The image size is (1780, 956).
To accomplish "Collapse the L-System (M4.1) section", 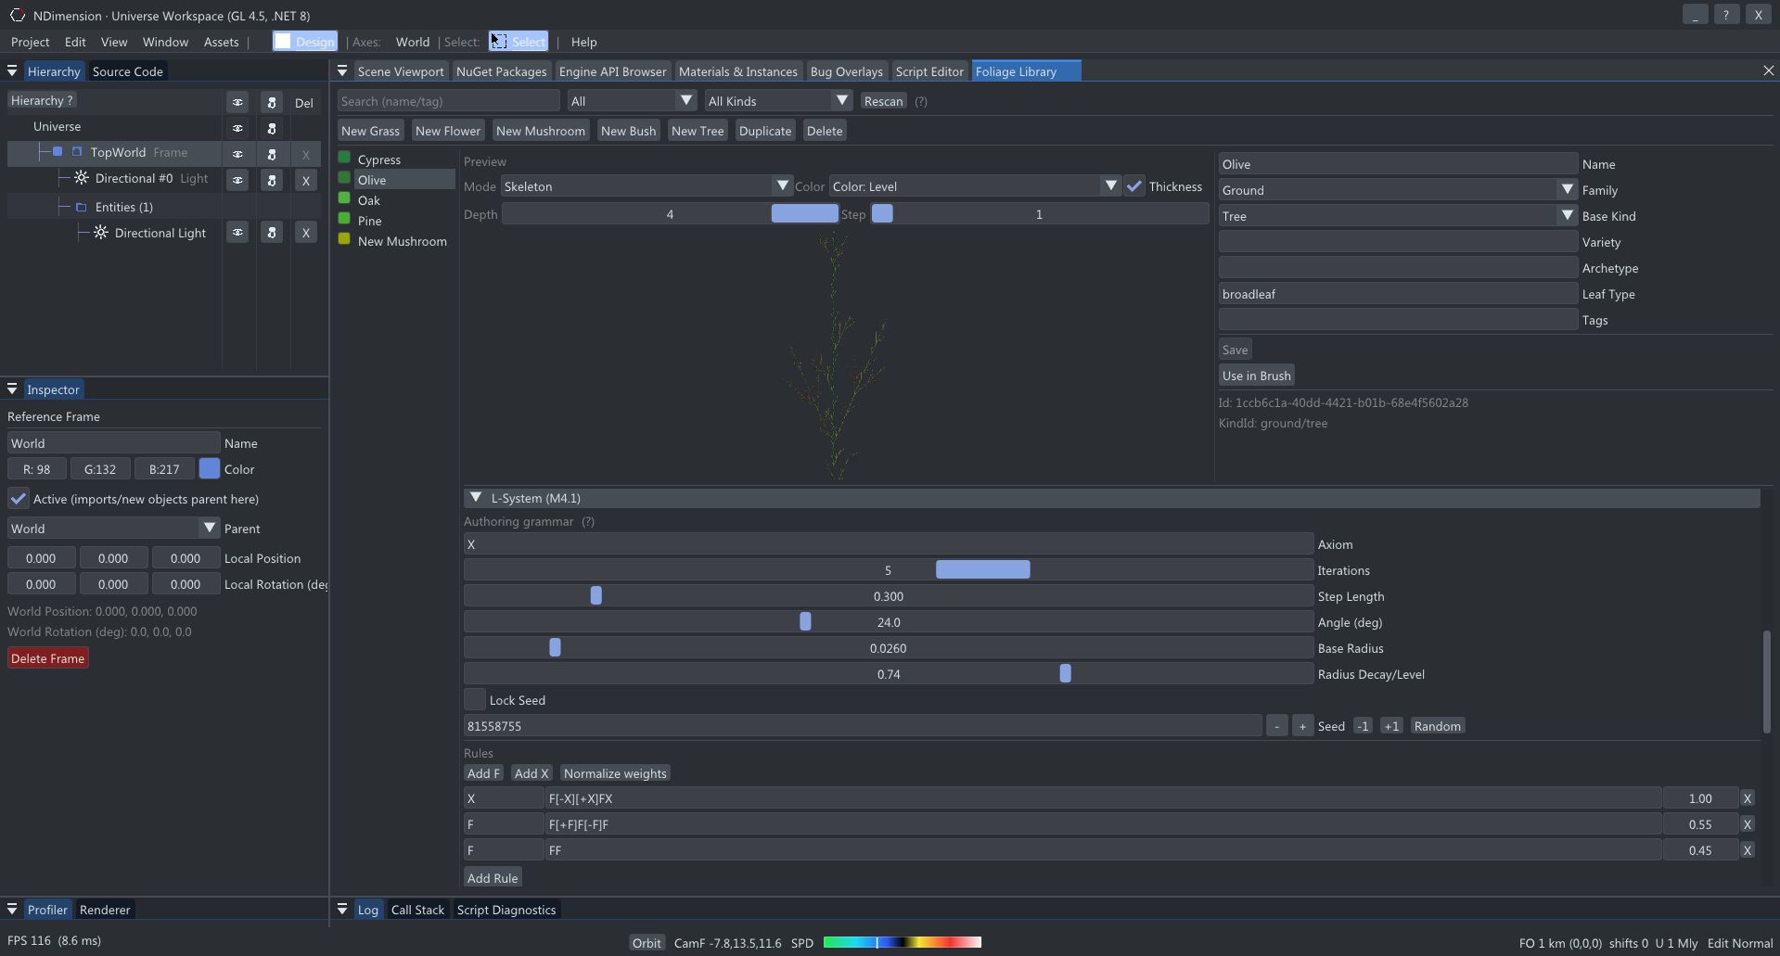I will (478, 497).
